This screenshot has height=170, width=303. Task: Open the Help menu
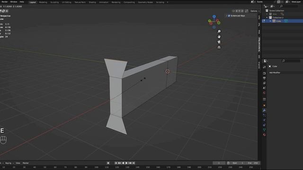(x=22, y=2)
